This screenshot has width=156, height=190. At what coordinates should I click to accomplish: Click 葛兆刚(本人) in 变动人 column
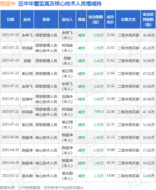67,176
